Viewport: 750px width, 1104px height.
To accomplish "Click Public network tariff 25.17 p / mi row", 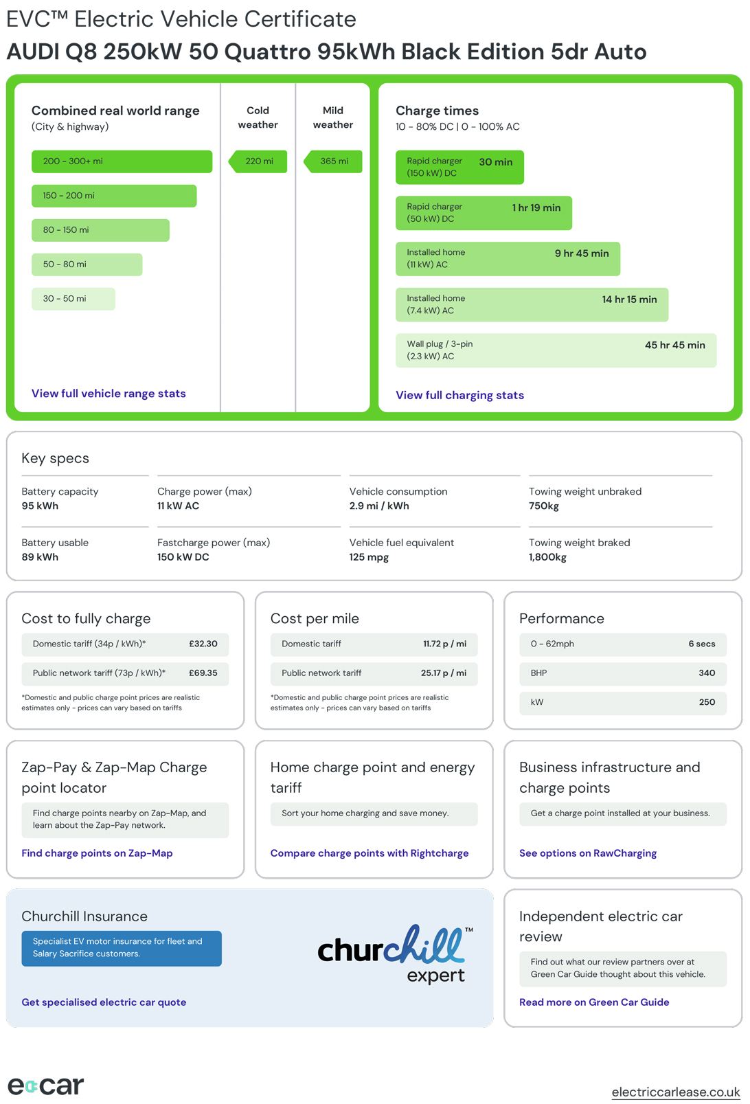I will (x=374, y=673).
